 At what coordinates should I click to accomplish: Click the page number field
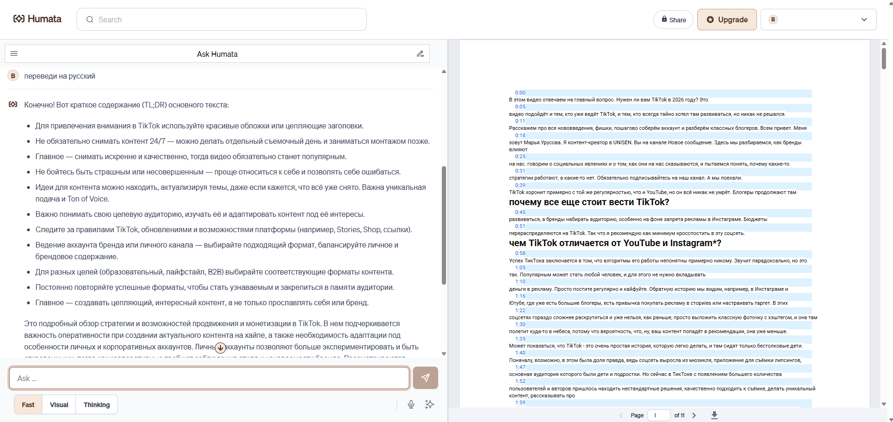coord(659,415)
